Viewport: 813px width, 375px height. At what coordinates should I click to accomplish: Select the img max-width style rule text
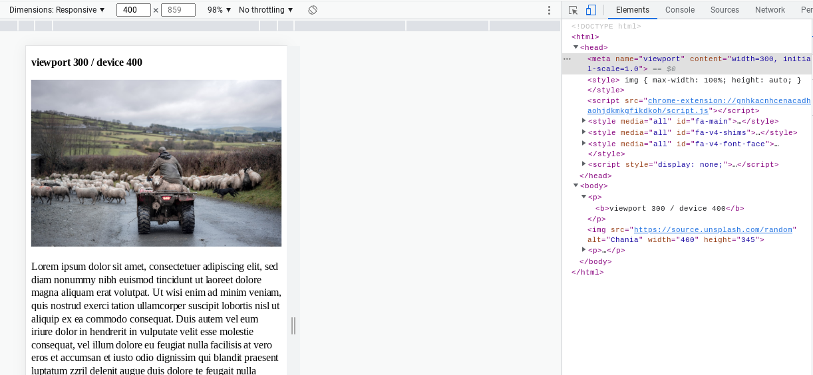tap(713, 80)
